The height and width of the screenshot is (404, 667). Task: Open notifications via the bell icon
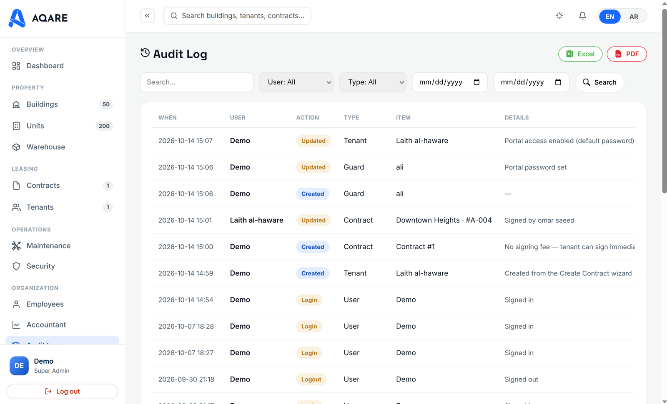[582, 16]
